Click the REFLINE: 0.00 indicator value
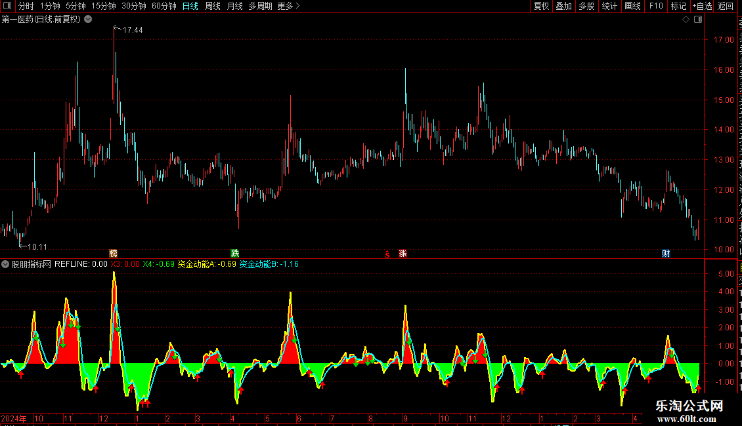742x426 pixels. point(81,264)
